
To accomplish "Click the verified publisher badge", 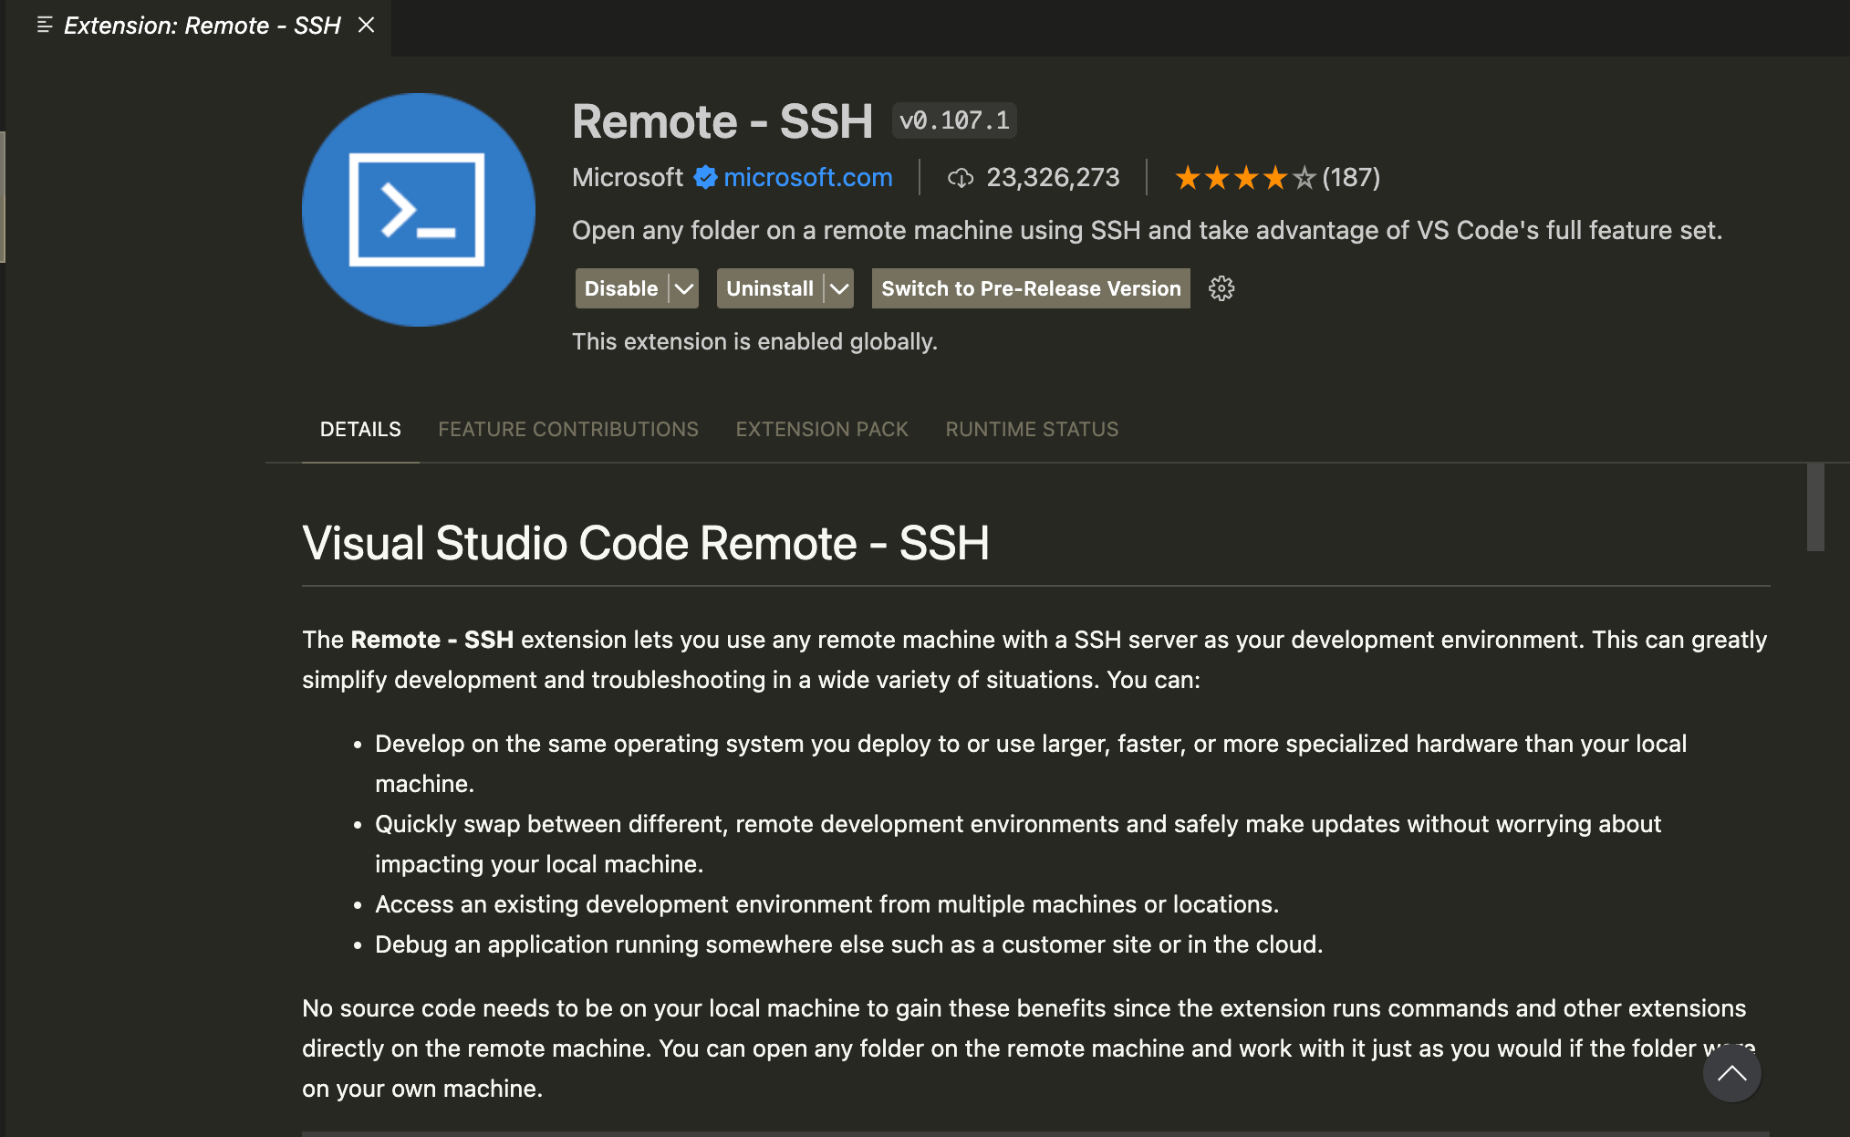I will (705, 177).
